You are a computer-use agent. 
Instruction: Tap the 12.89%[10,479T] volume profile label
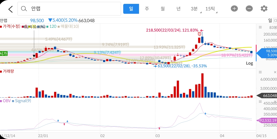pyautogui.click(x=155, y=58)
